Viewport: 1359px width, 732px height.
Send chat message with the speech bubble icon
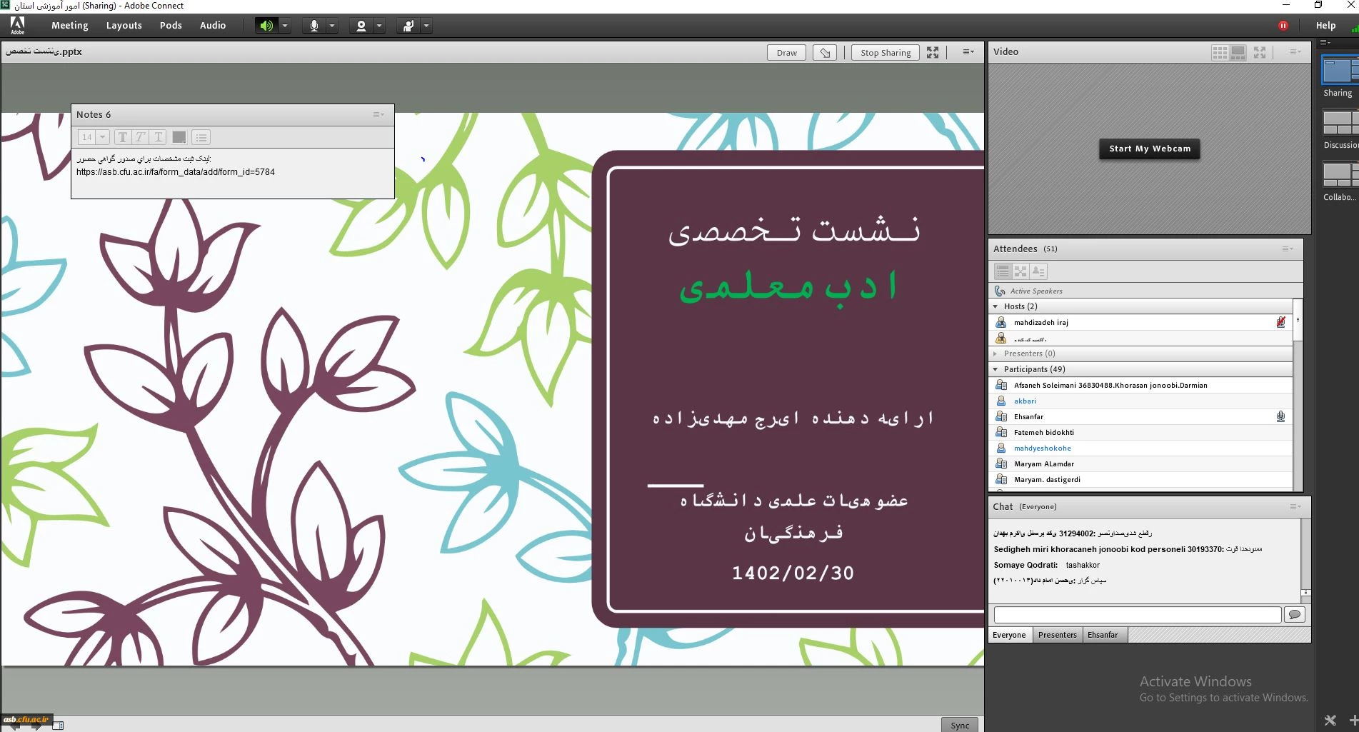pyautogui.click(x=1294, y=614)
